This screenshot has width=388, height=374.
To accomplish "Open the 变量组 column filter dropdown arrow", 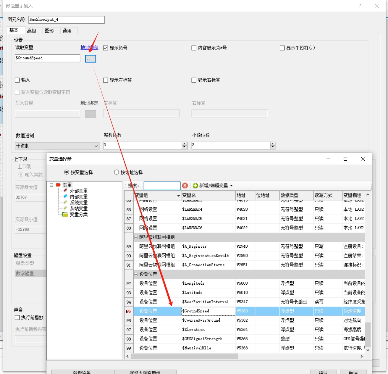I will pyautogui.click(x=178, y=196).
